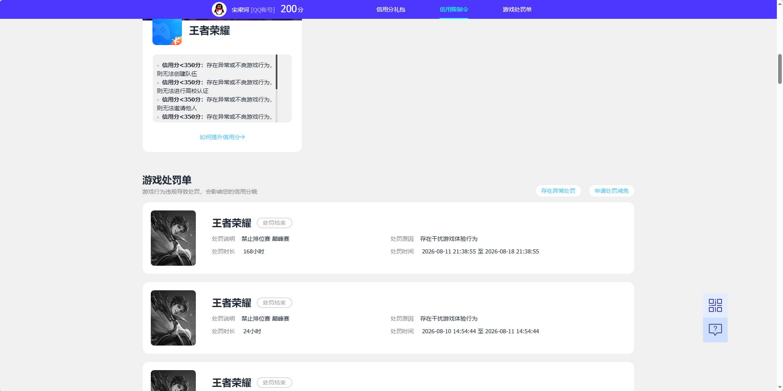Screen dimensions: 783x391
Task: Open the 信用分礼包 tab
Action: (390, 9)
